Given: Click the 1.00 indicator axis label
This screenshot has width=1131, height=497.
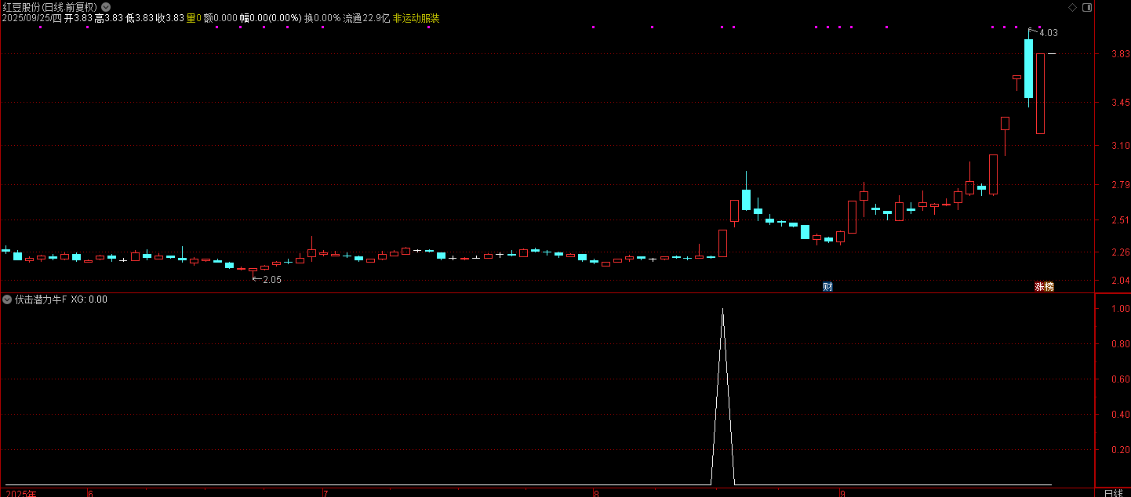Looking at the screenshot, I should (1119, 309).
